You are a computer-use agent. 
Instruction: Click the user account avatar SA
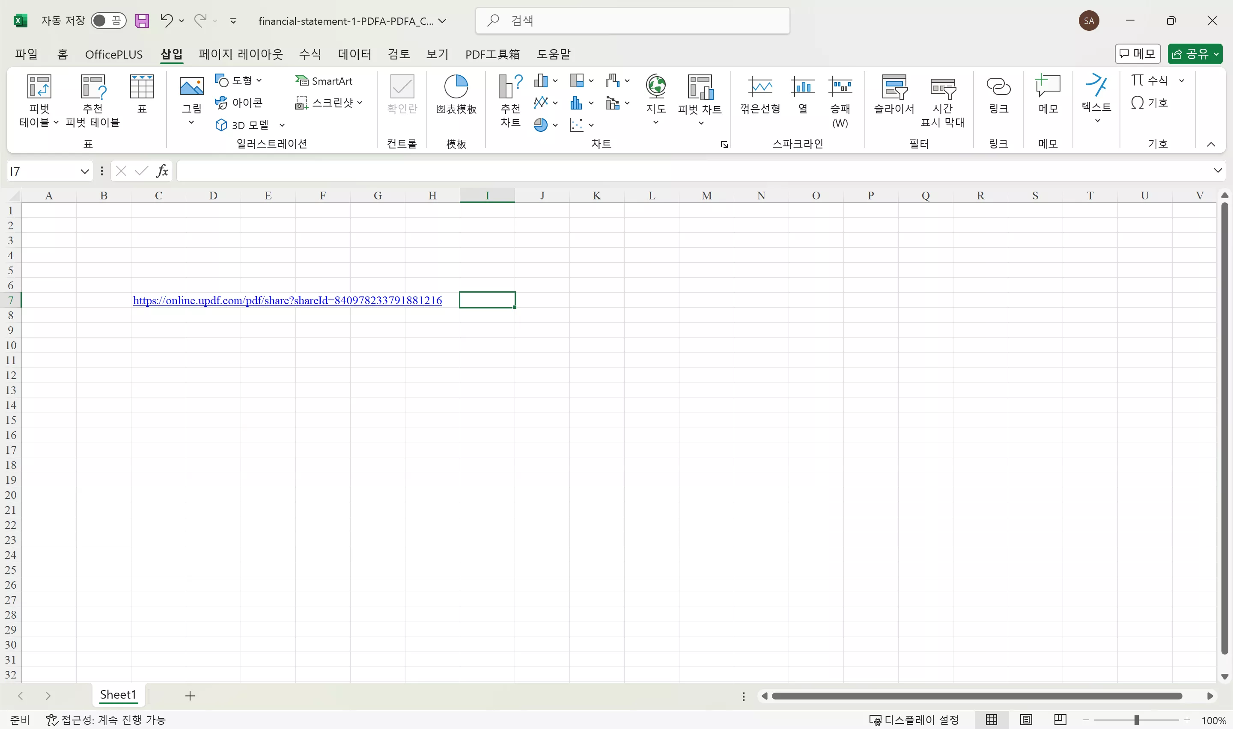1089,21
